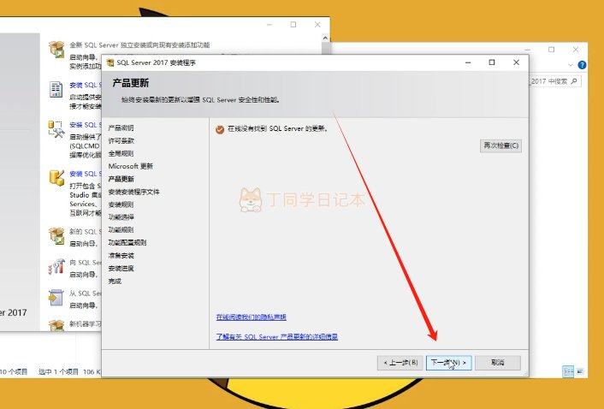Click the green checkmark status icon beside update message
This screenshot has width=604, height=409.
[x=220, y=130]
